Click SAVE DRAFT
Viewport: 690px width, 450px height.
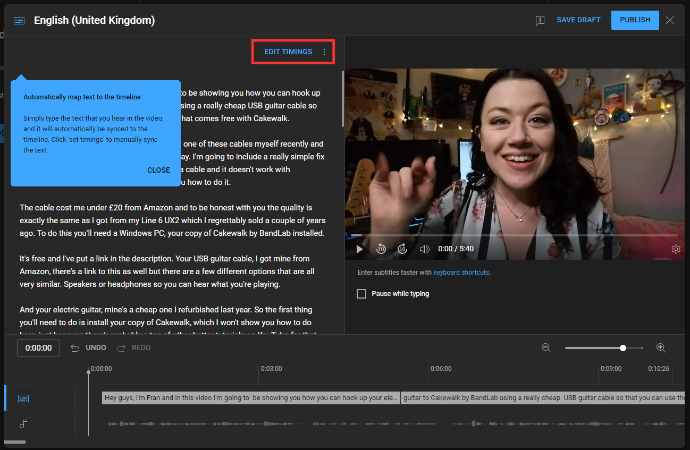(578, 20)
